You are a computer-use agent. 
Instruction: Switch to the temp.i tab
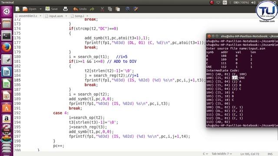coord(79,16)
